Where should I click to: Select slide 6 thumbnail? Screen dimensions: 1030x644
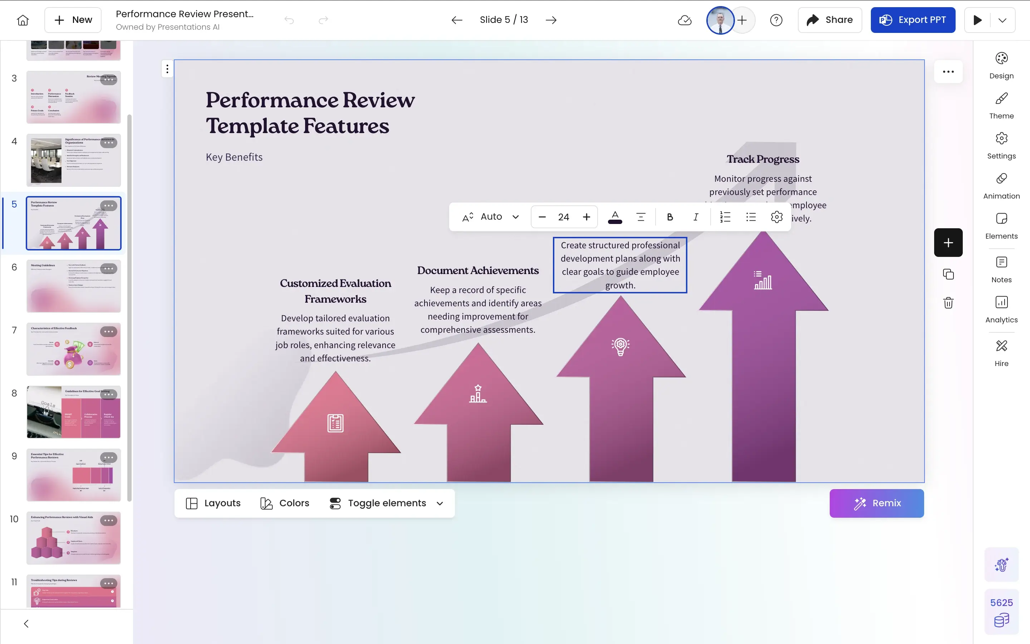click(x=74, y=286)
